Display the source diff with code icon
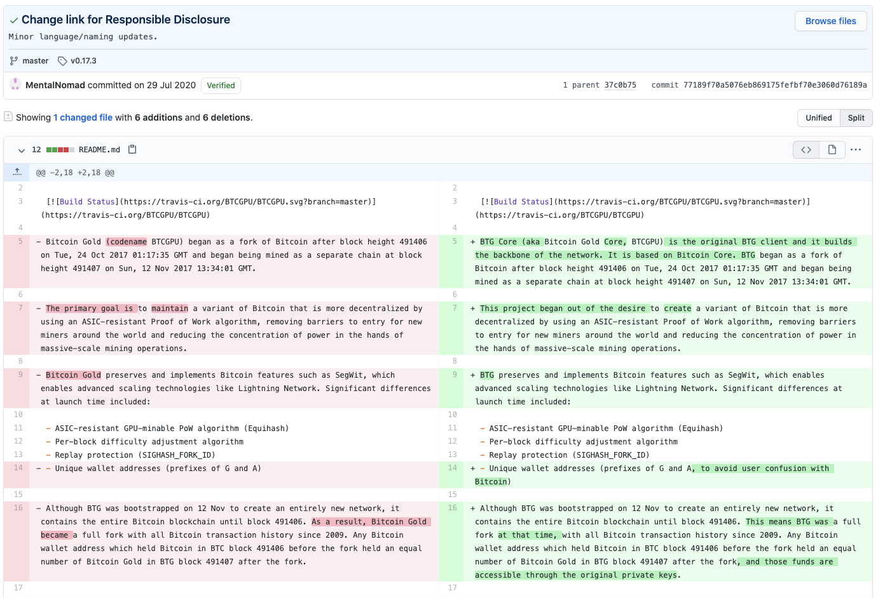This screenshot has width=878, height=598. pos(806,150)
